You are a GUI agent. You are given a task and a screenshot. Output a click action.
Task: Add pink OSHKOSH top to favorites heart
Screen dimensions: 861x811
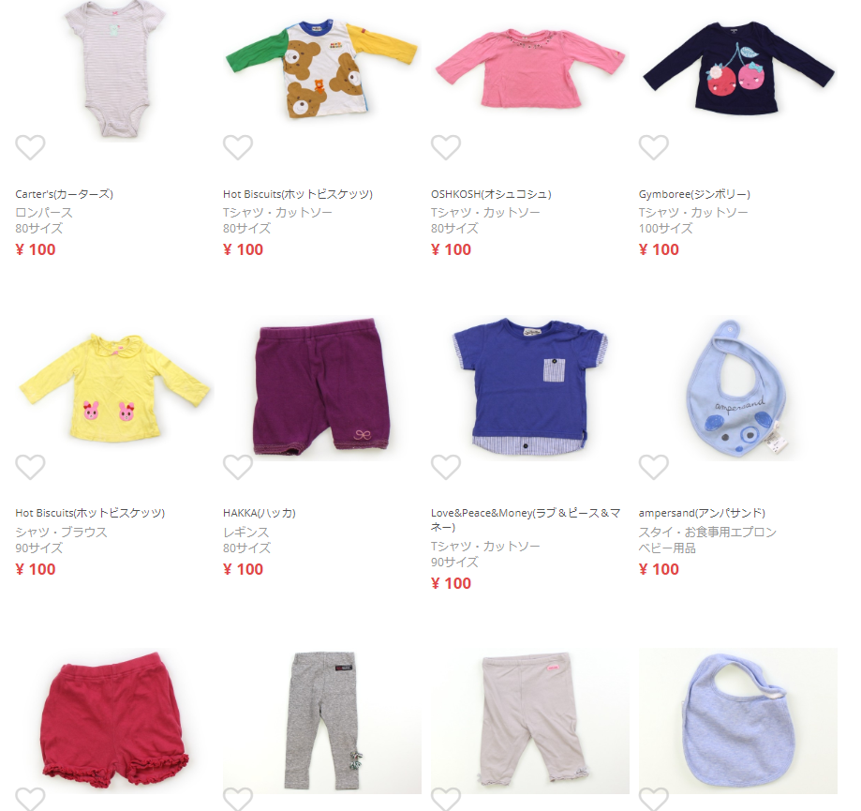(446, 147)
